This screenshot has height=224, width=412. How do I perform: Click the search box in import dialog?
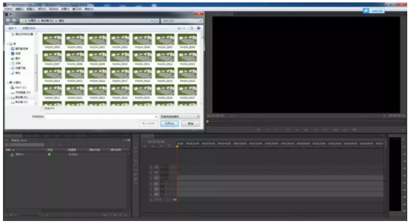point(182,21)
